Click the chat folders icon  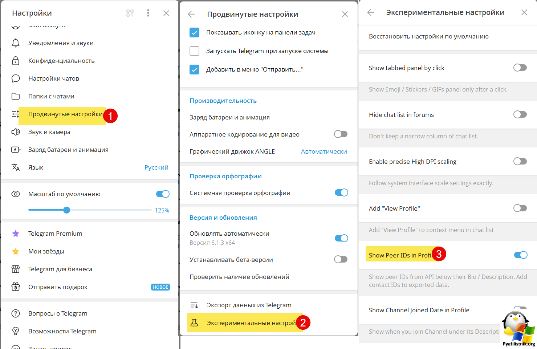[x=16, y=96]
